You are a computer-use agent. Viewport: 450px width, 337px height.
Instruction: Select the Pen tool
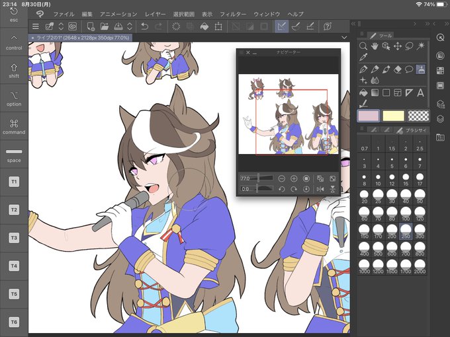[363, 69]
